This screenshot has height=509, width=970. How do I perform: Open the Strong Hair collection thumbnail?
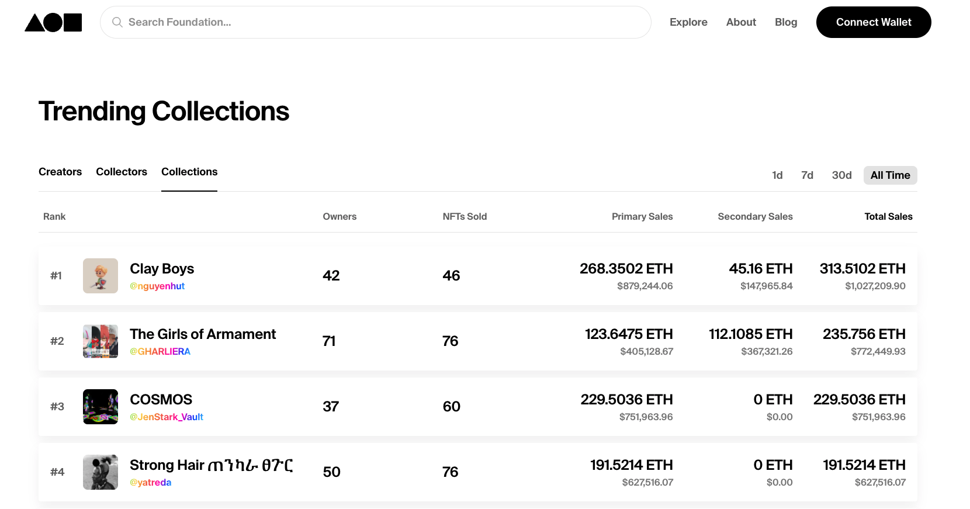[x=101, y=472]
